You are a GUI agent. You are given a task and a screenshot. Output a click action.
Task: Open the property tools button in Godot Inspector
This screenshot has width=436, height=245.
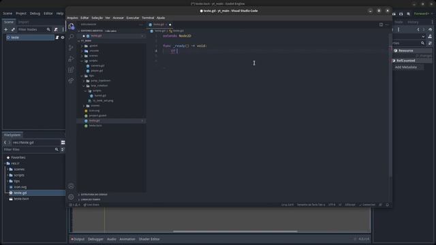point(430,43)
